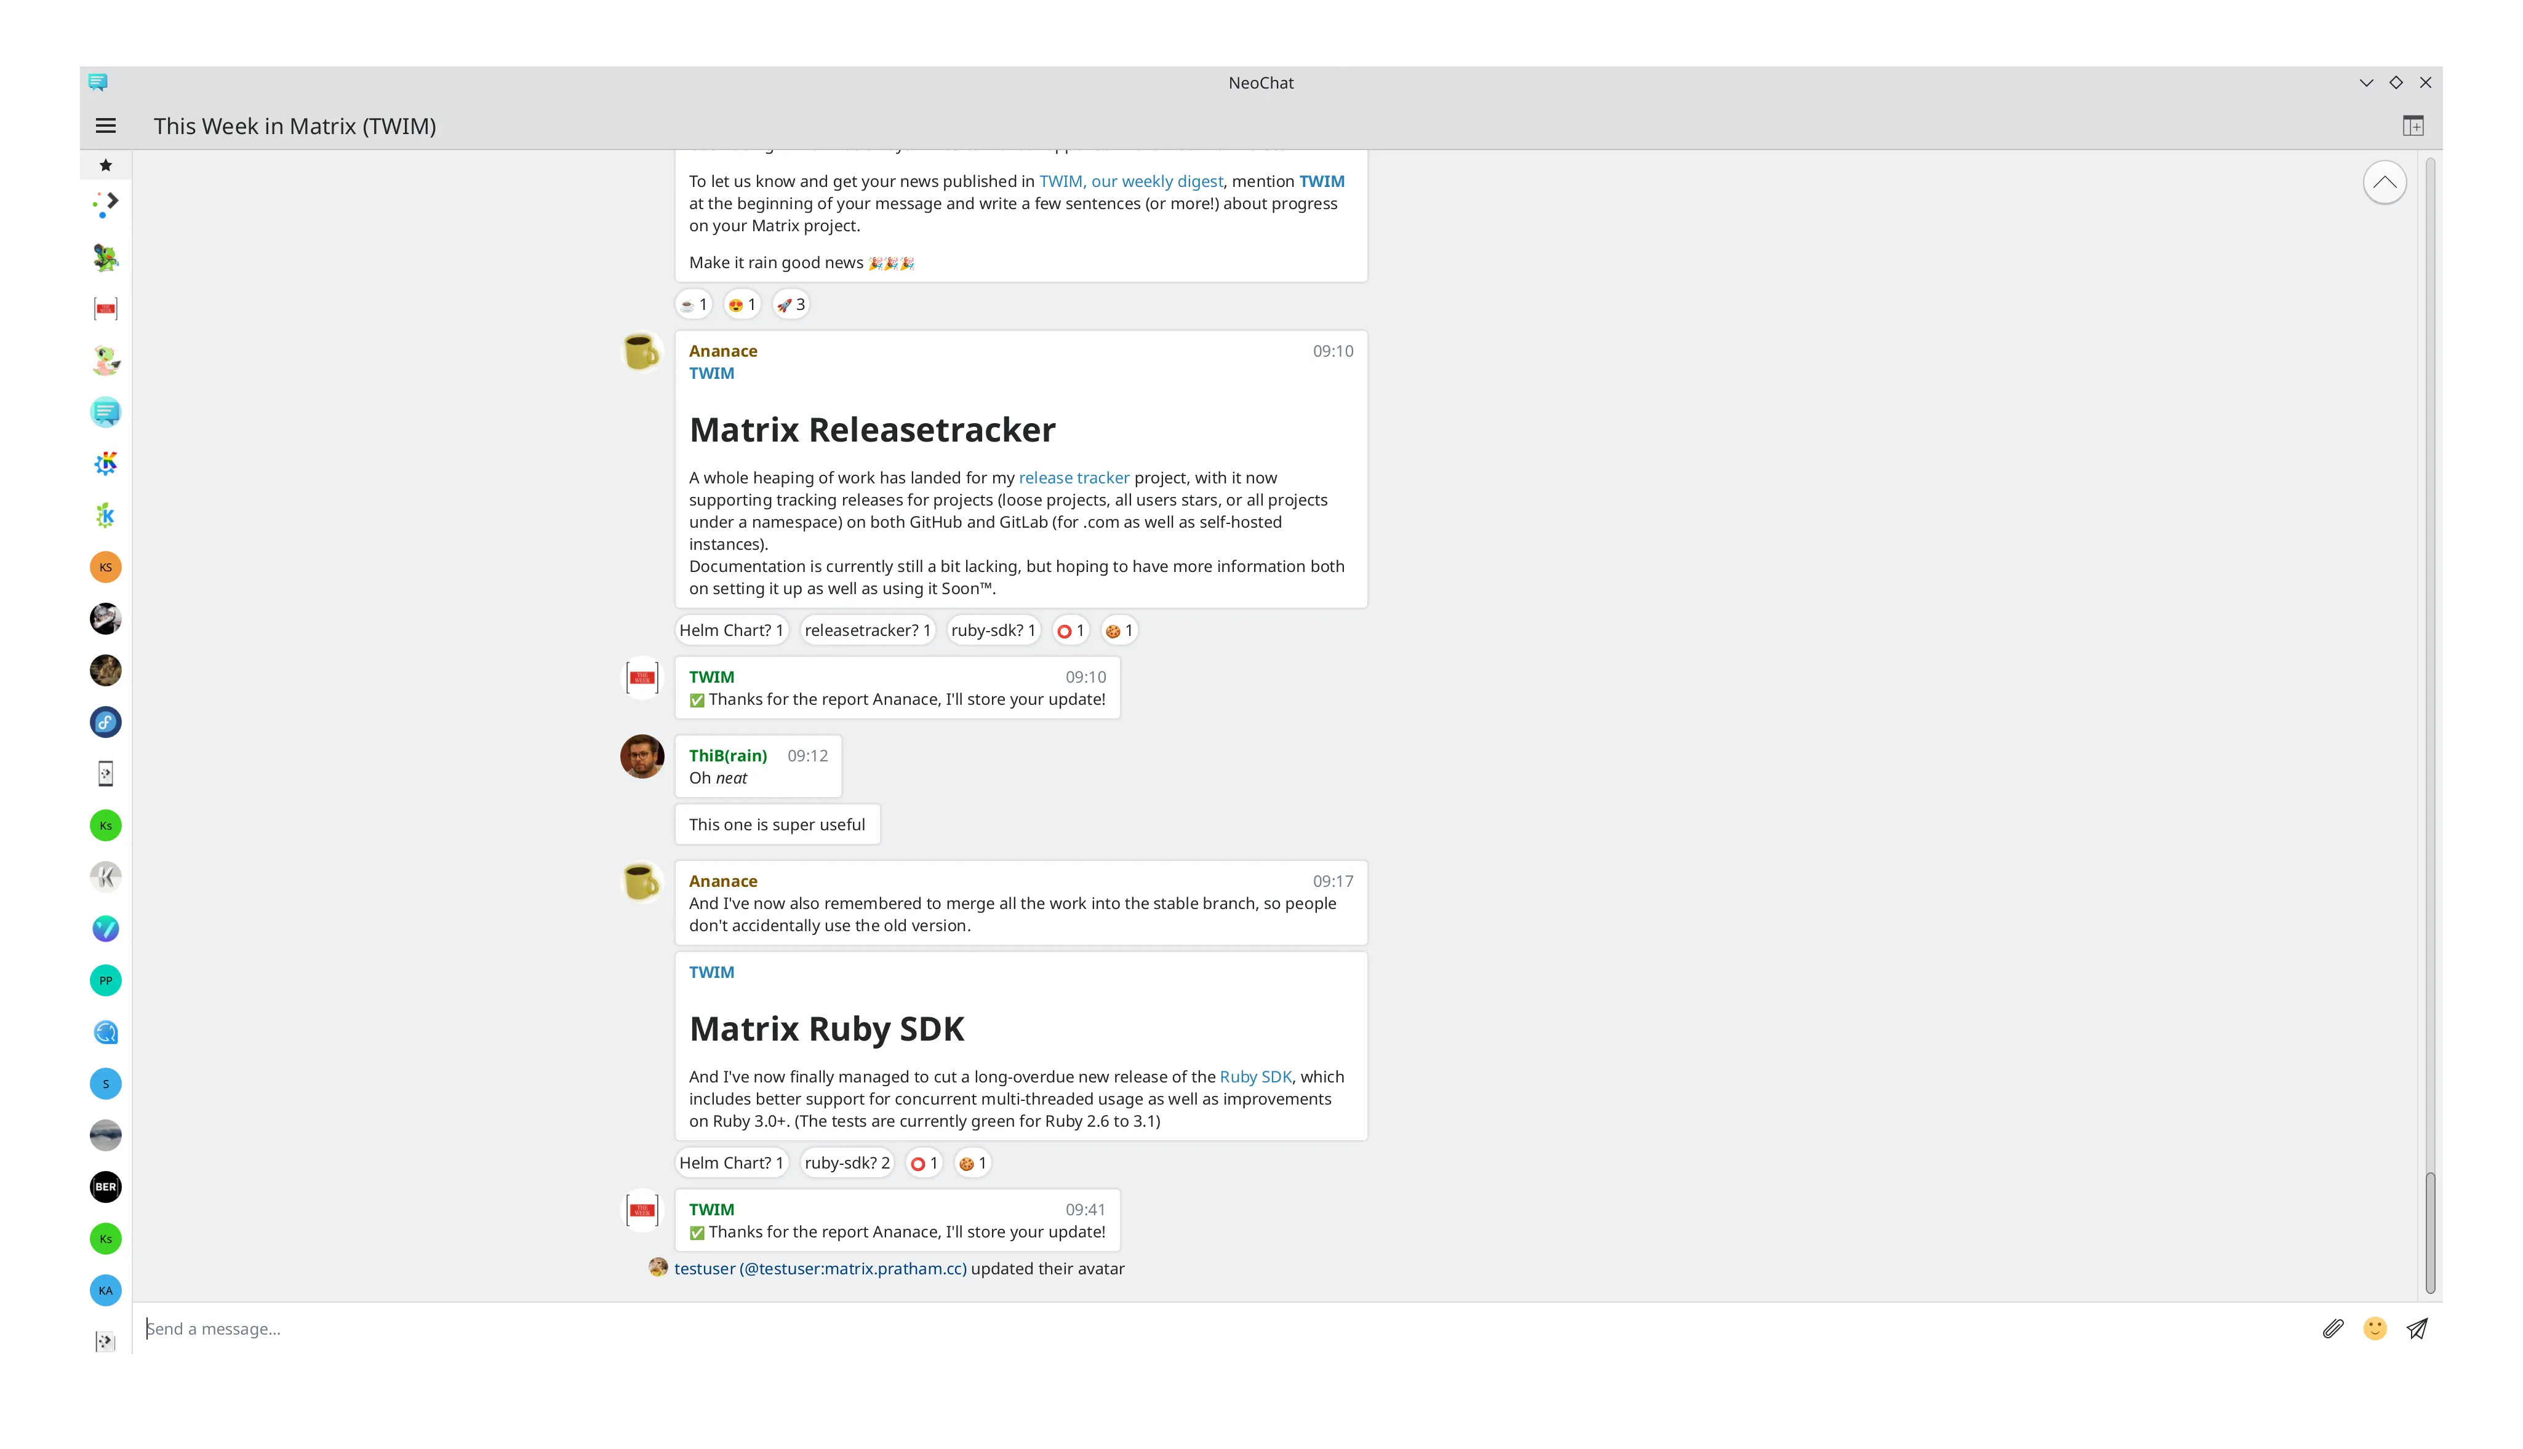
Task: Toggle the rocket reaction with count 3
Action: coord(791,304)
